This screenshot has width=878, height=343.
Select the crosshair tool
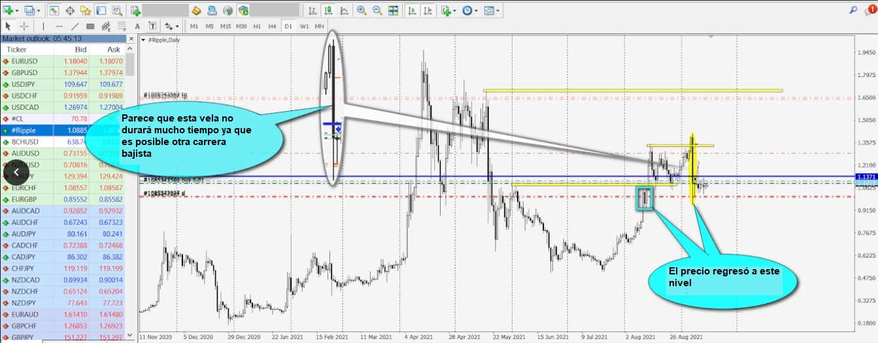click(24, 26)
